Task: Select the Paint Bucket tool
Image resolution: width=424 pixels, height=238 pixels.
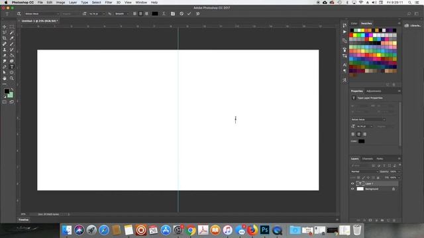Action: pos(12,56)
